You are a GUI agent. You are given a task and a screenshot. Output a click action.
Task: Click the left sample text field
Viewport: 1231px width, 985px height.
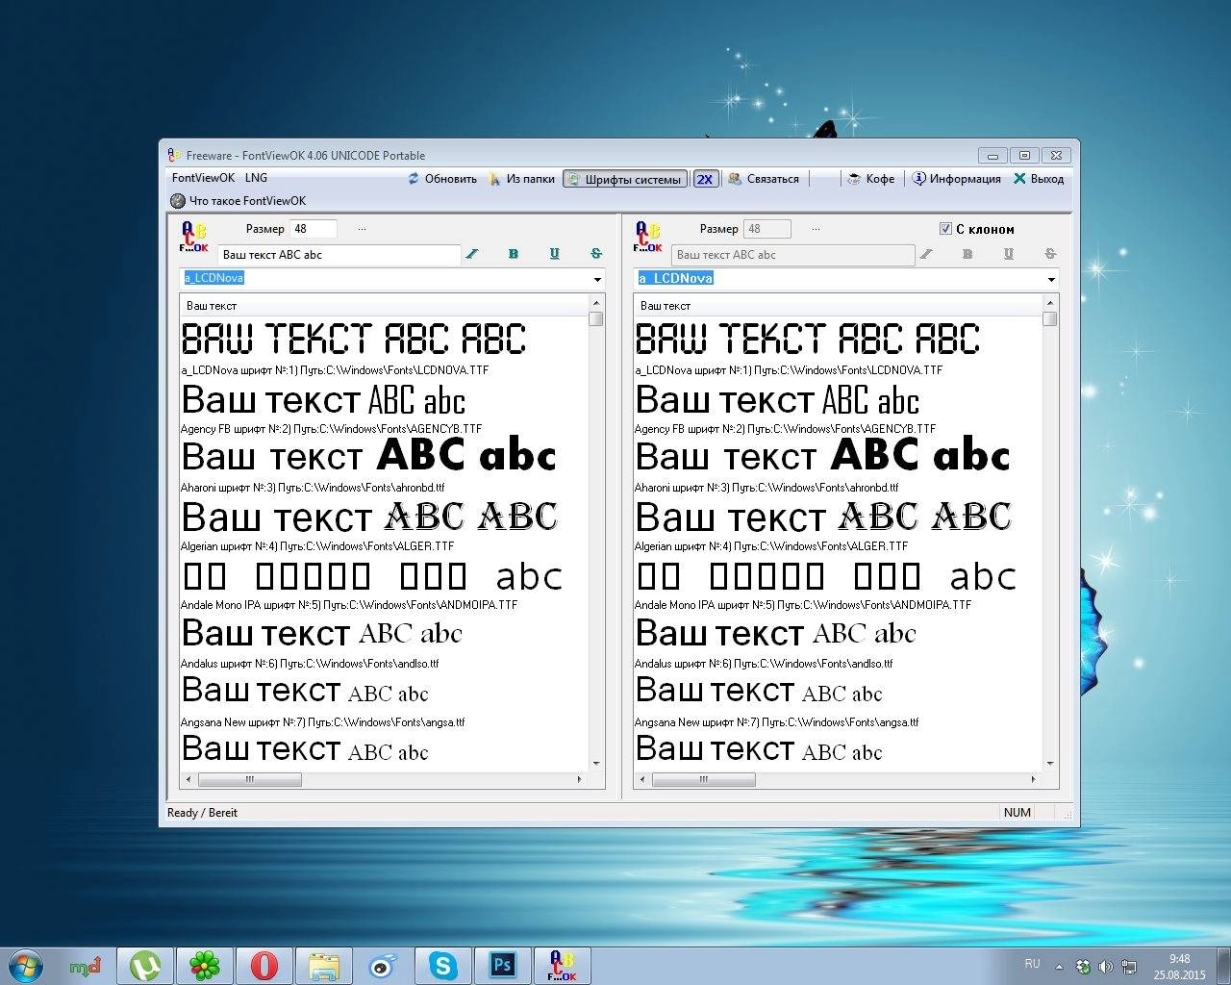pos(339,255)
